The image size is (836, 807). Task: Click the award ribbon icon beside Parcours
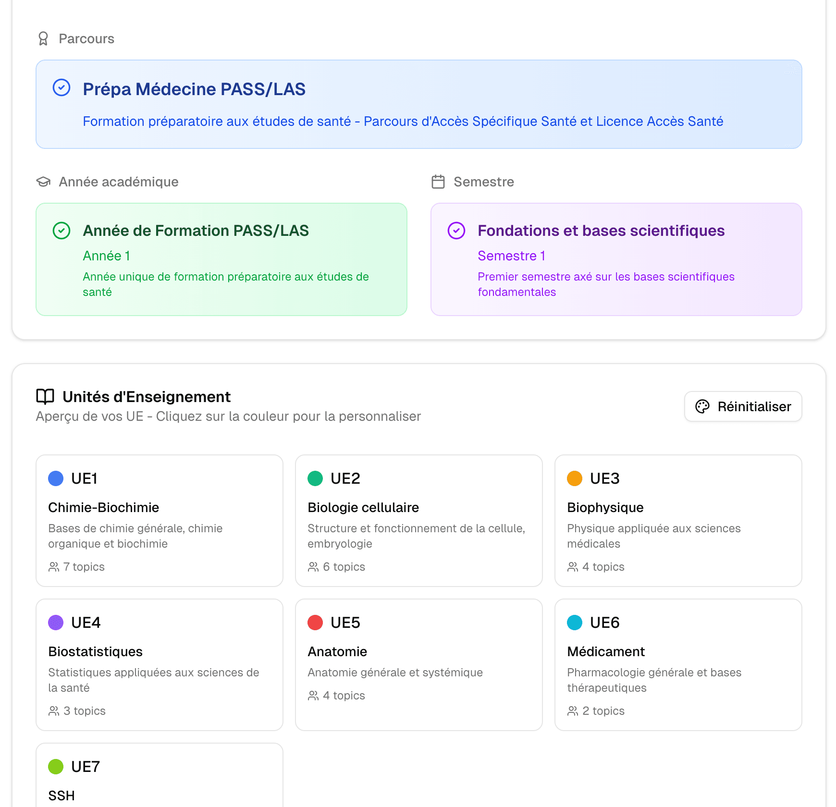[x=43, y=38]
